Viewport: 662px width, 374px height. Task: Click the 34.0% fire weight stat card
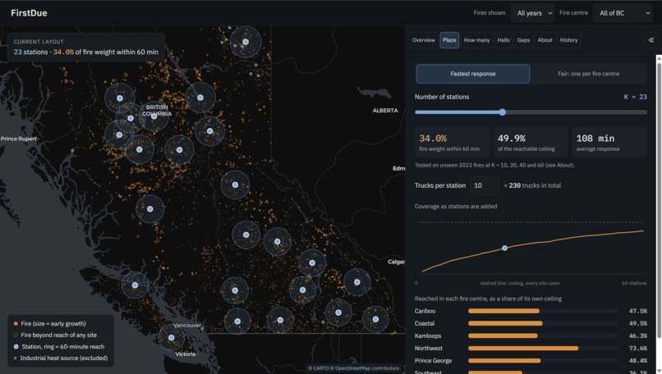(x=453, y=142)
